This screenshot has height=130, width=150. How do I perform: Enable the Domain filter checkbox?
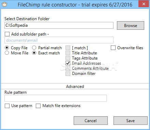68,74
